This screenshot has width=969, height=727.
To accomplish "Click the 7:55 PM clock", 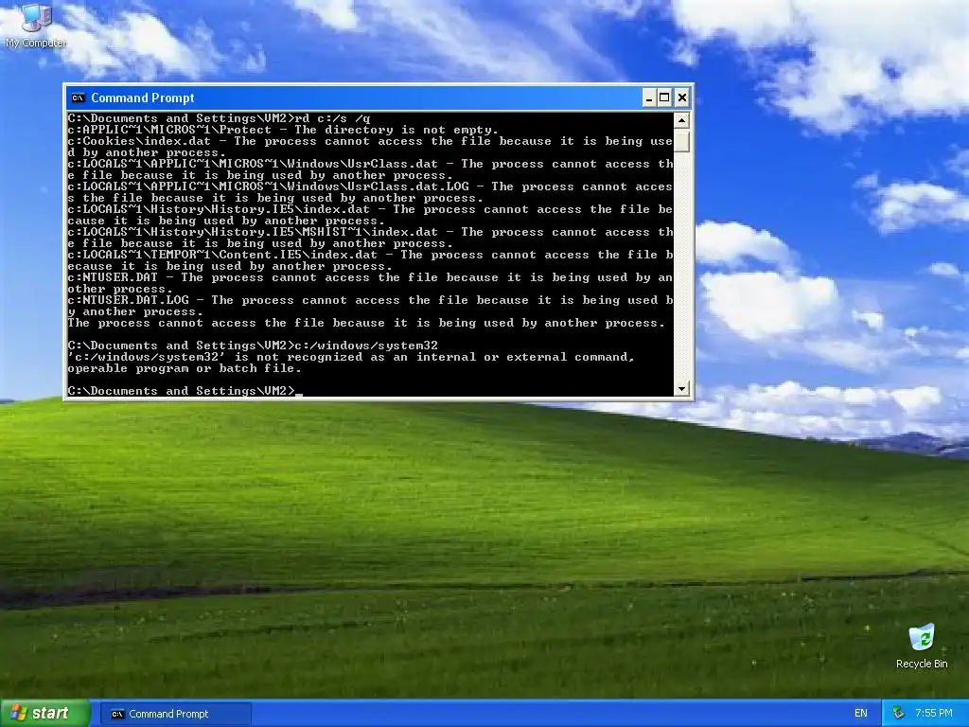I will tap(934, 714).
